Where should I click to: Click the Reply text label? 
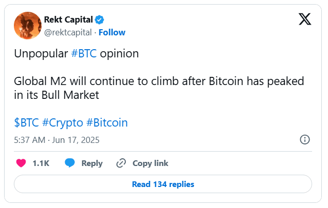tap(92, 163)
